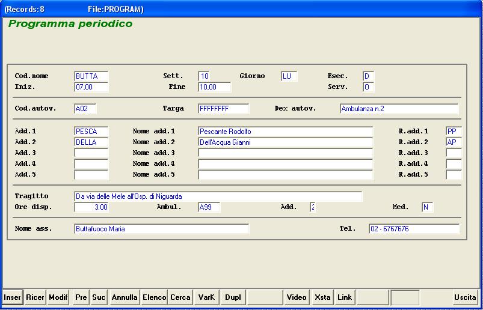The image size is (483, 310).
Task: Click the Programma periodico heading
Action: [x=70, y=24]
